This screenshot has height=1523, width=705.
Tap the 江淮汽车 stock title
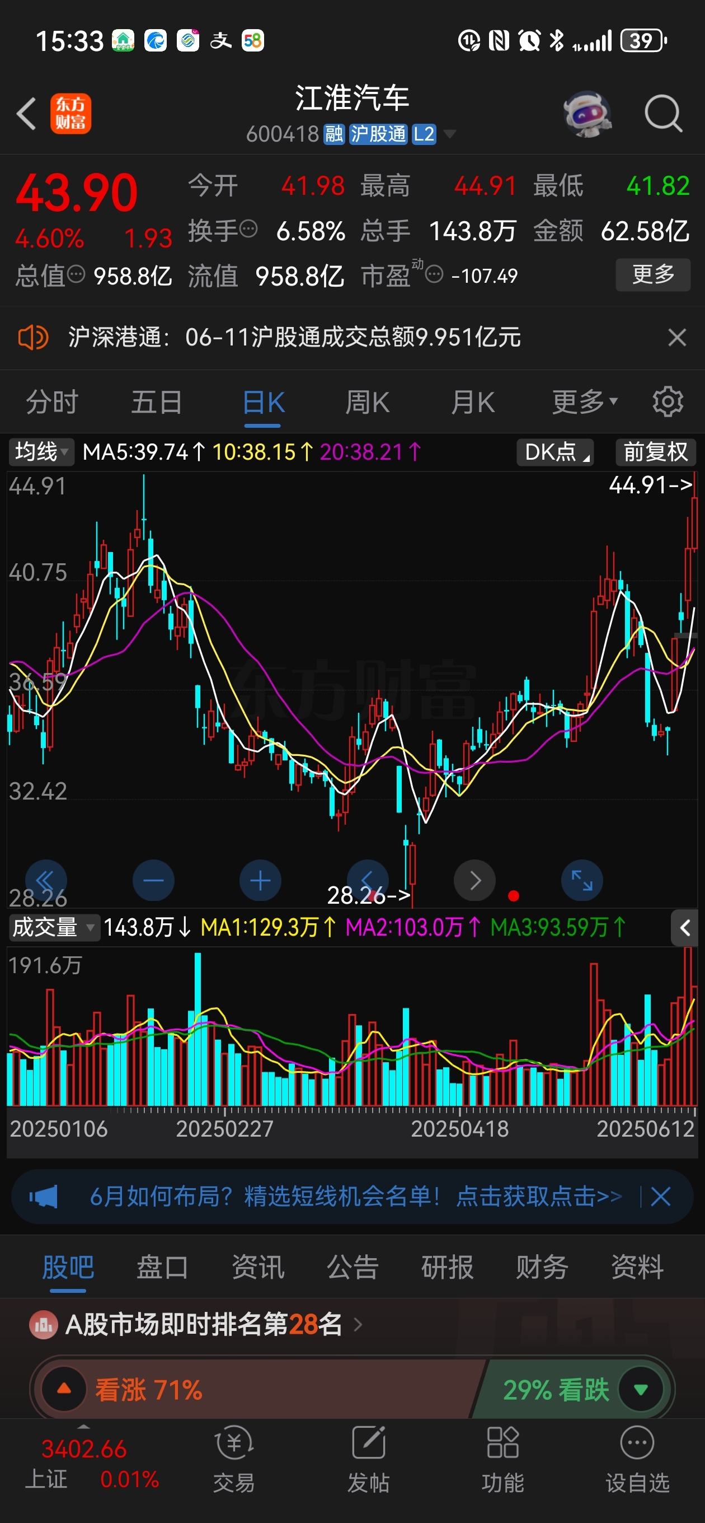pyautogui.click(x=352, y=98)
